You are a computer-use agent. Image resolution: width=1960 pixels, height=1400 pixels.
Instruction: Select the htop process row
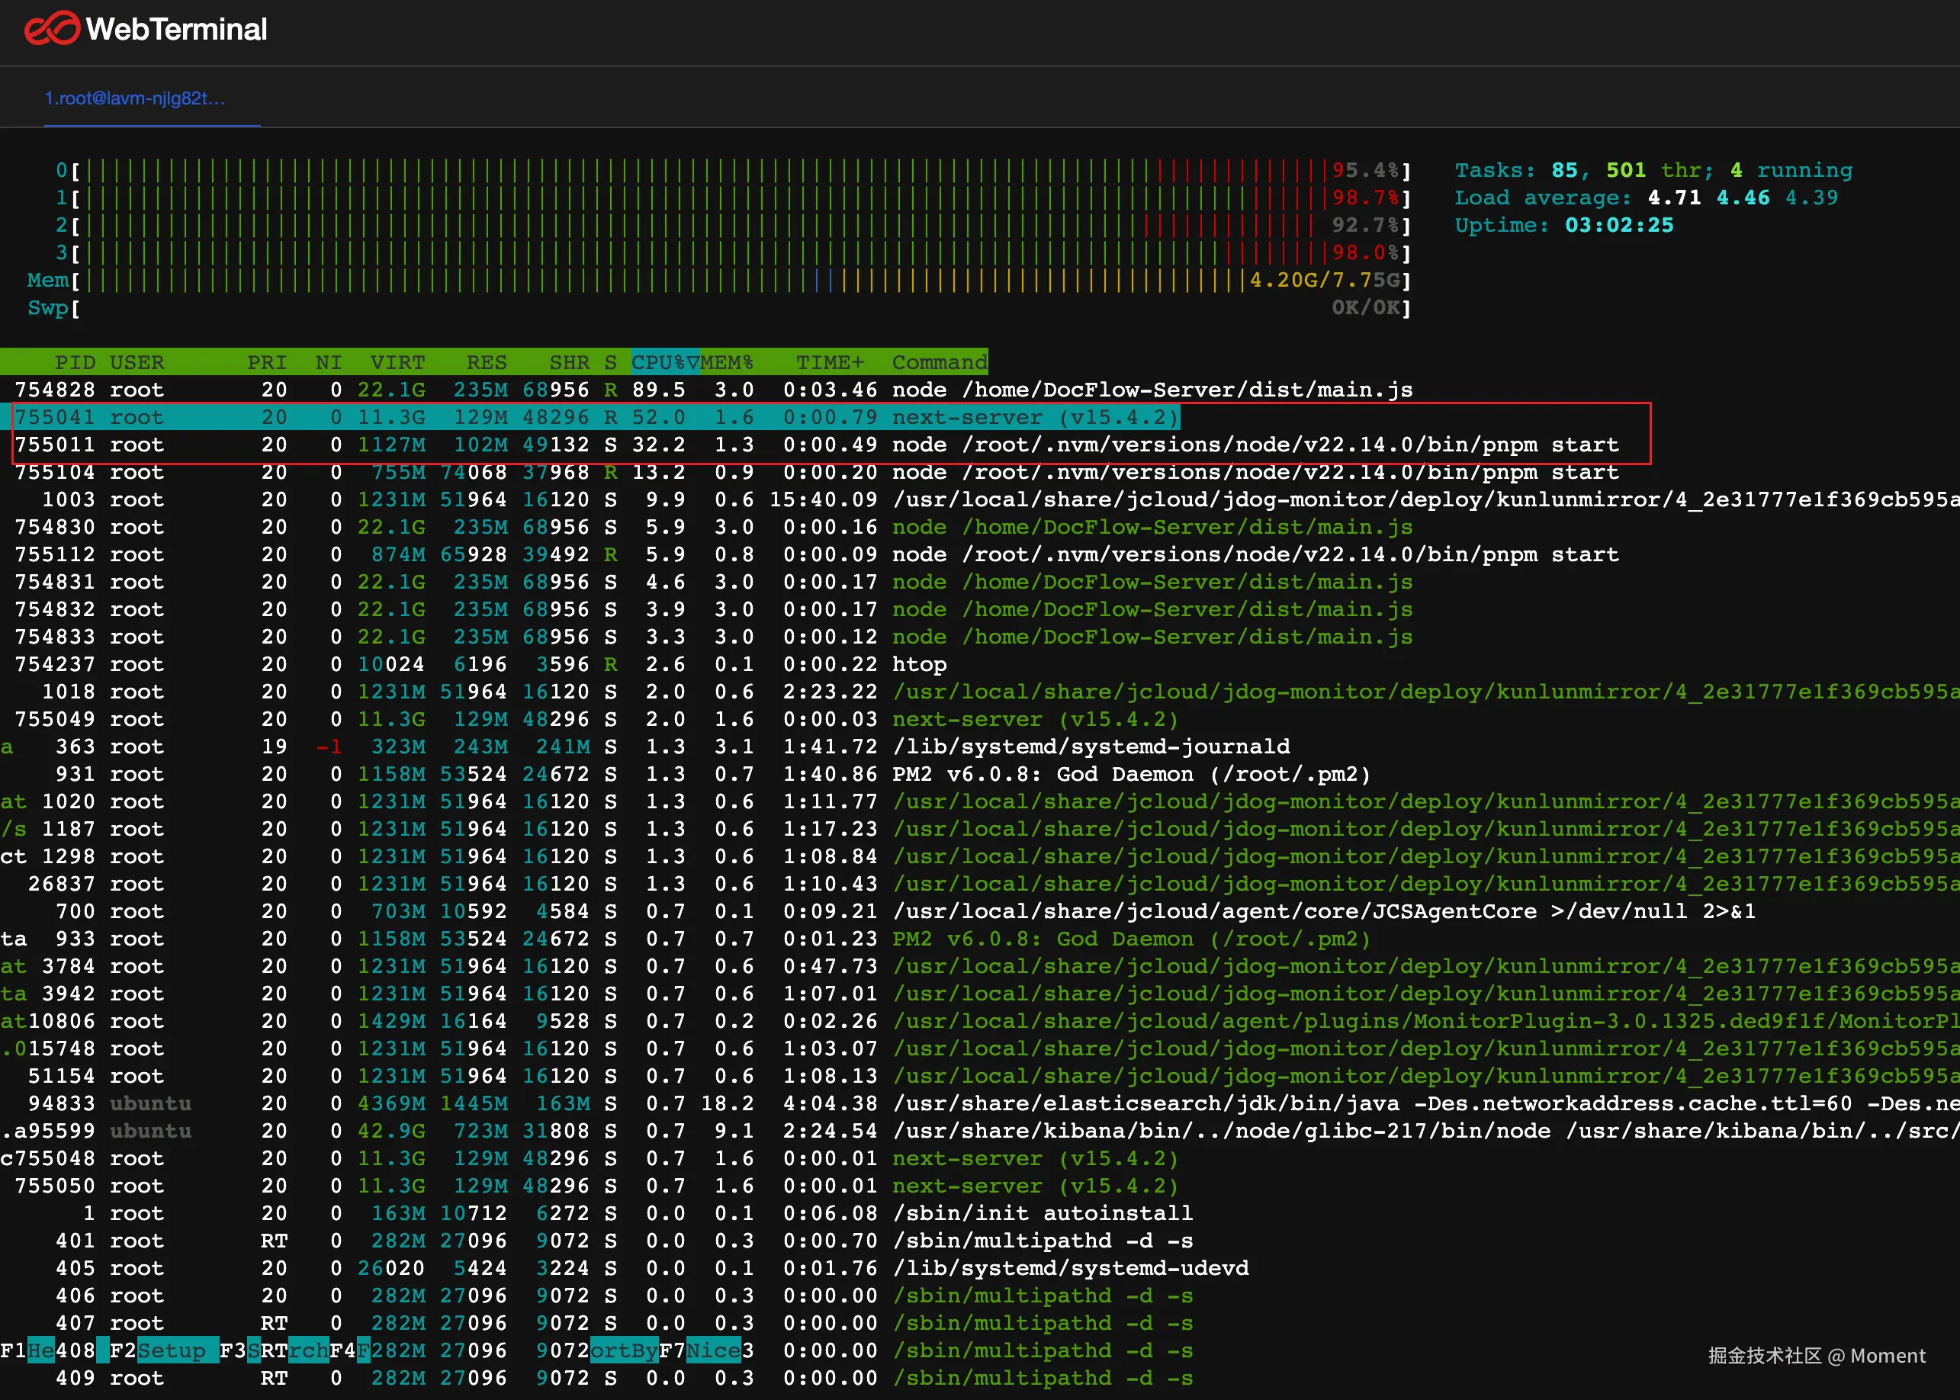tap(918, 665)
